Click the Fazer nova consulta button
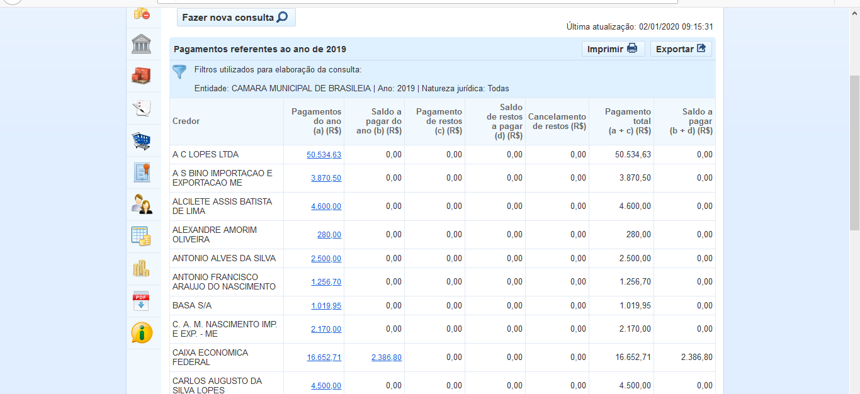860x394 pixels. (235, 18)
